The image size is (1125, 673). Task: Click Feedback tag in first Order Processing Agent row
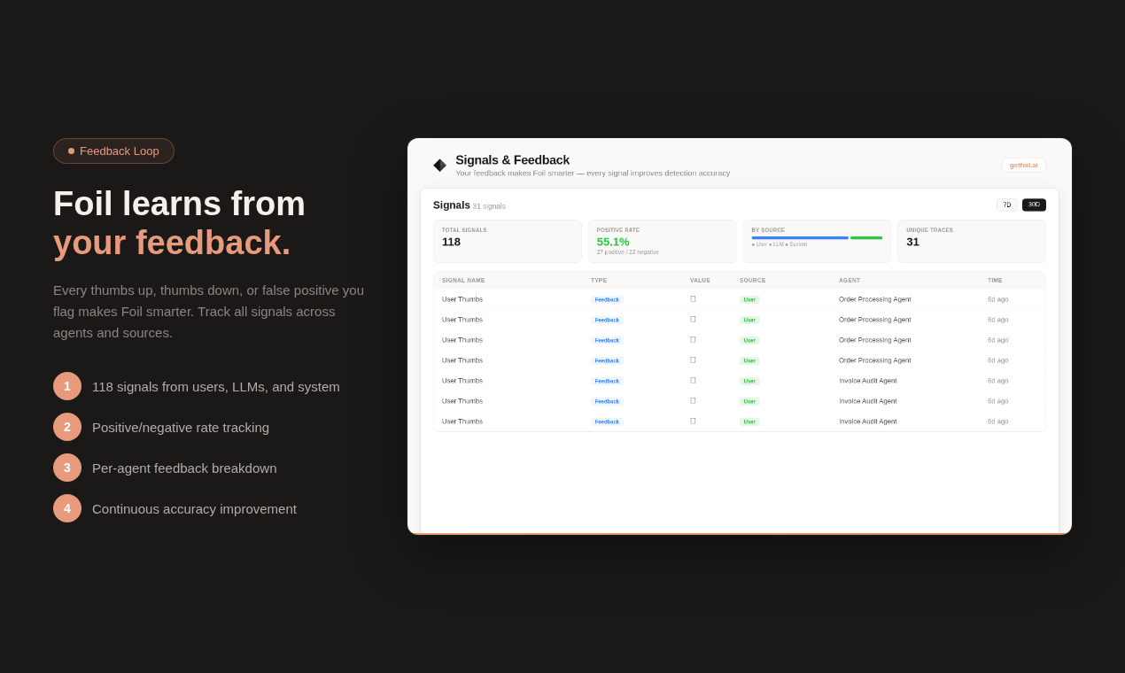607,299
